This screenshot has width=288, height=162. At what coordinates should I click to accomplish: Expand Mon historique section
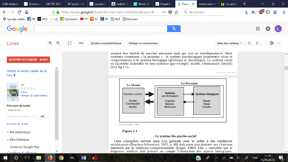point(19,140)
